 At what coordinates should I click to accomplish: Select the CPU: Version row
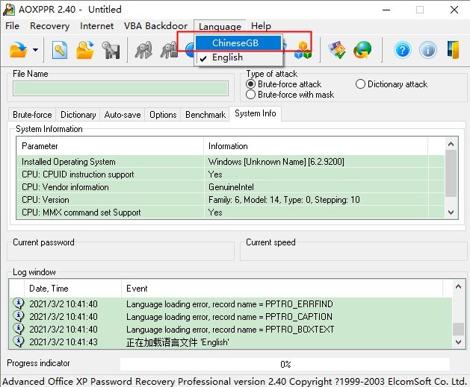pos(230,200)
